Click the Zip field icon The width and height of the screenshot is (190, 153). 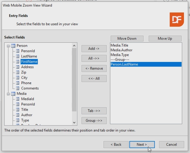point(17,72)
